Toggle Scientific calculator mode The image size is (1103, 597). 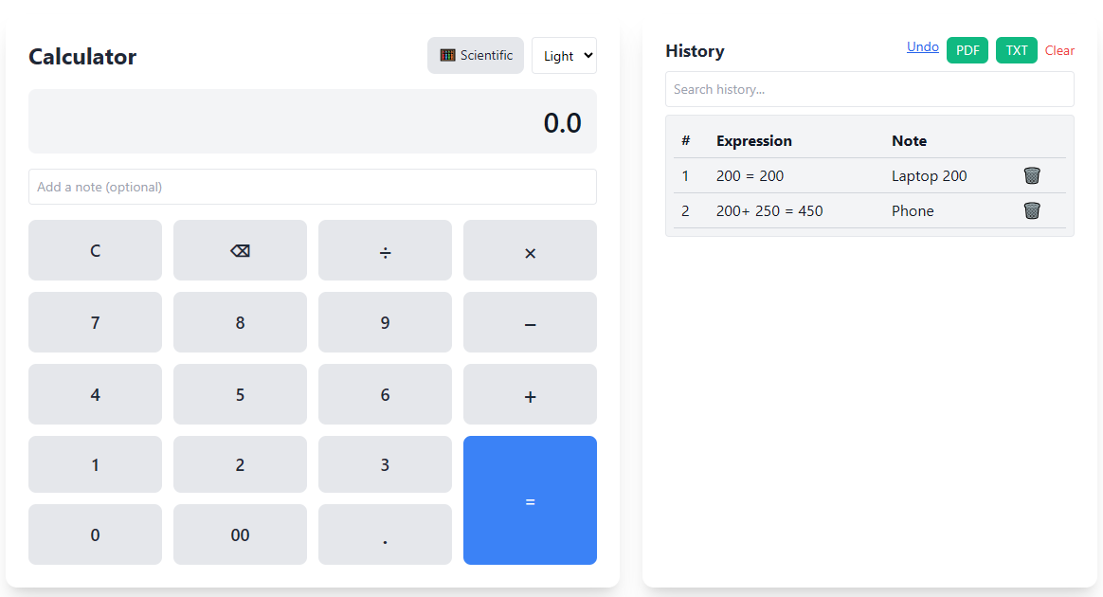click(x=476, y=56)
